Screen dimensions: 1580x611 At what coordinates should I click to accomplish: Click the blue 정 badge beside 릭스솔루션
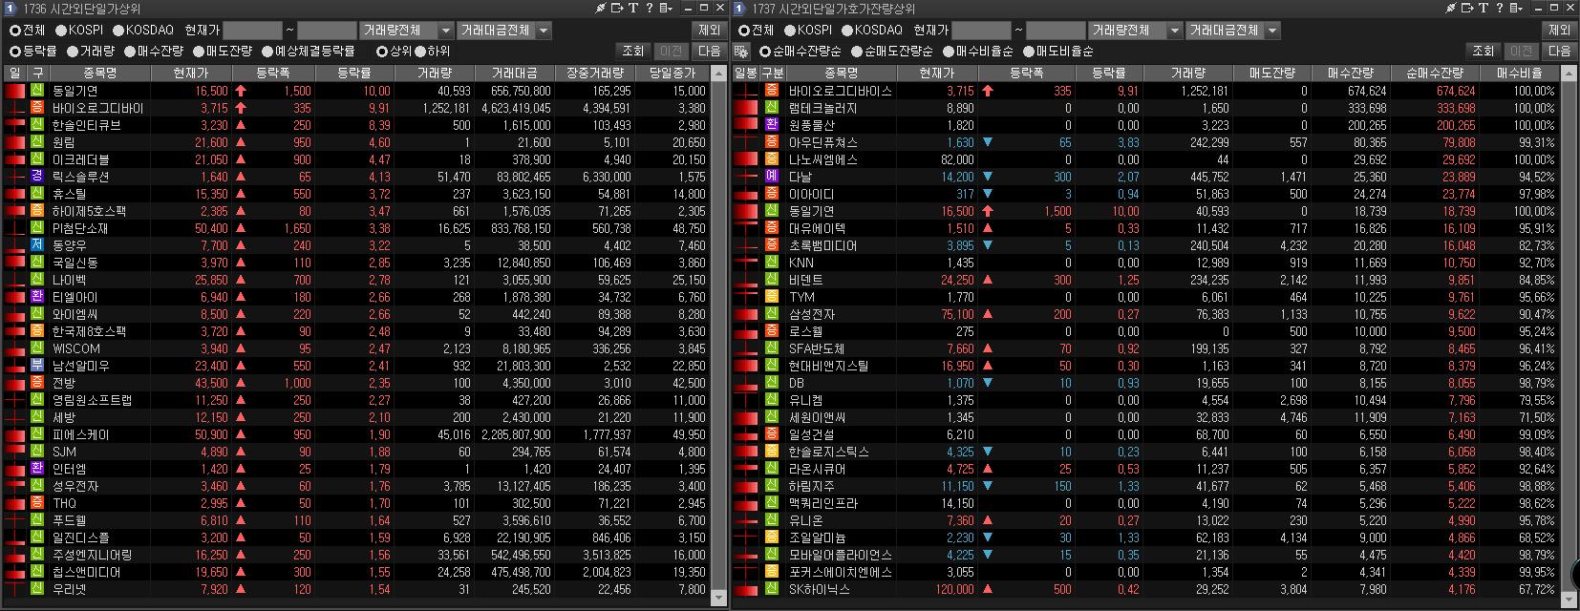point(37,176)
